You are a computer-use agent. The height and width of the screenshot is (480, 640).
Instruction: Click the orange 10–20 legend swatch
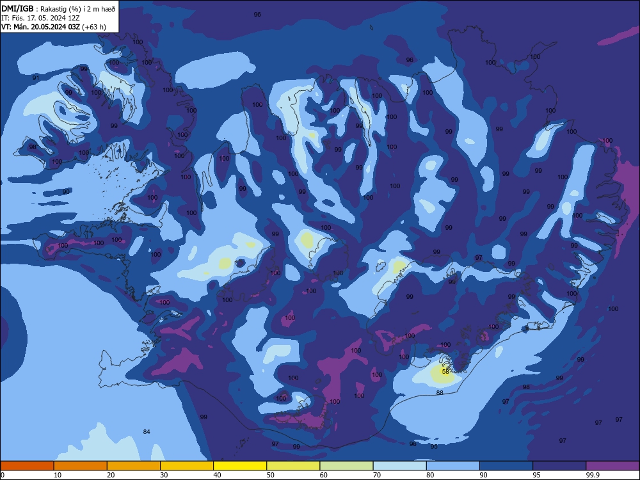click(x=81, y=466)
